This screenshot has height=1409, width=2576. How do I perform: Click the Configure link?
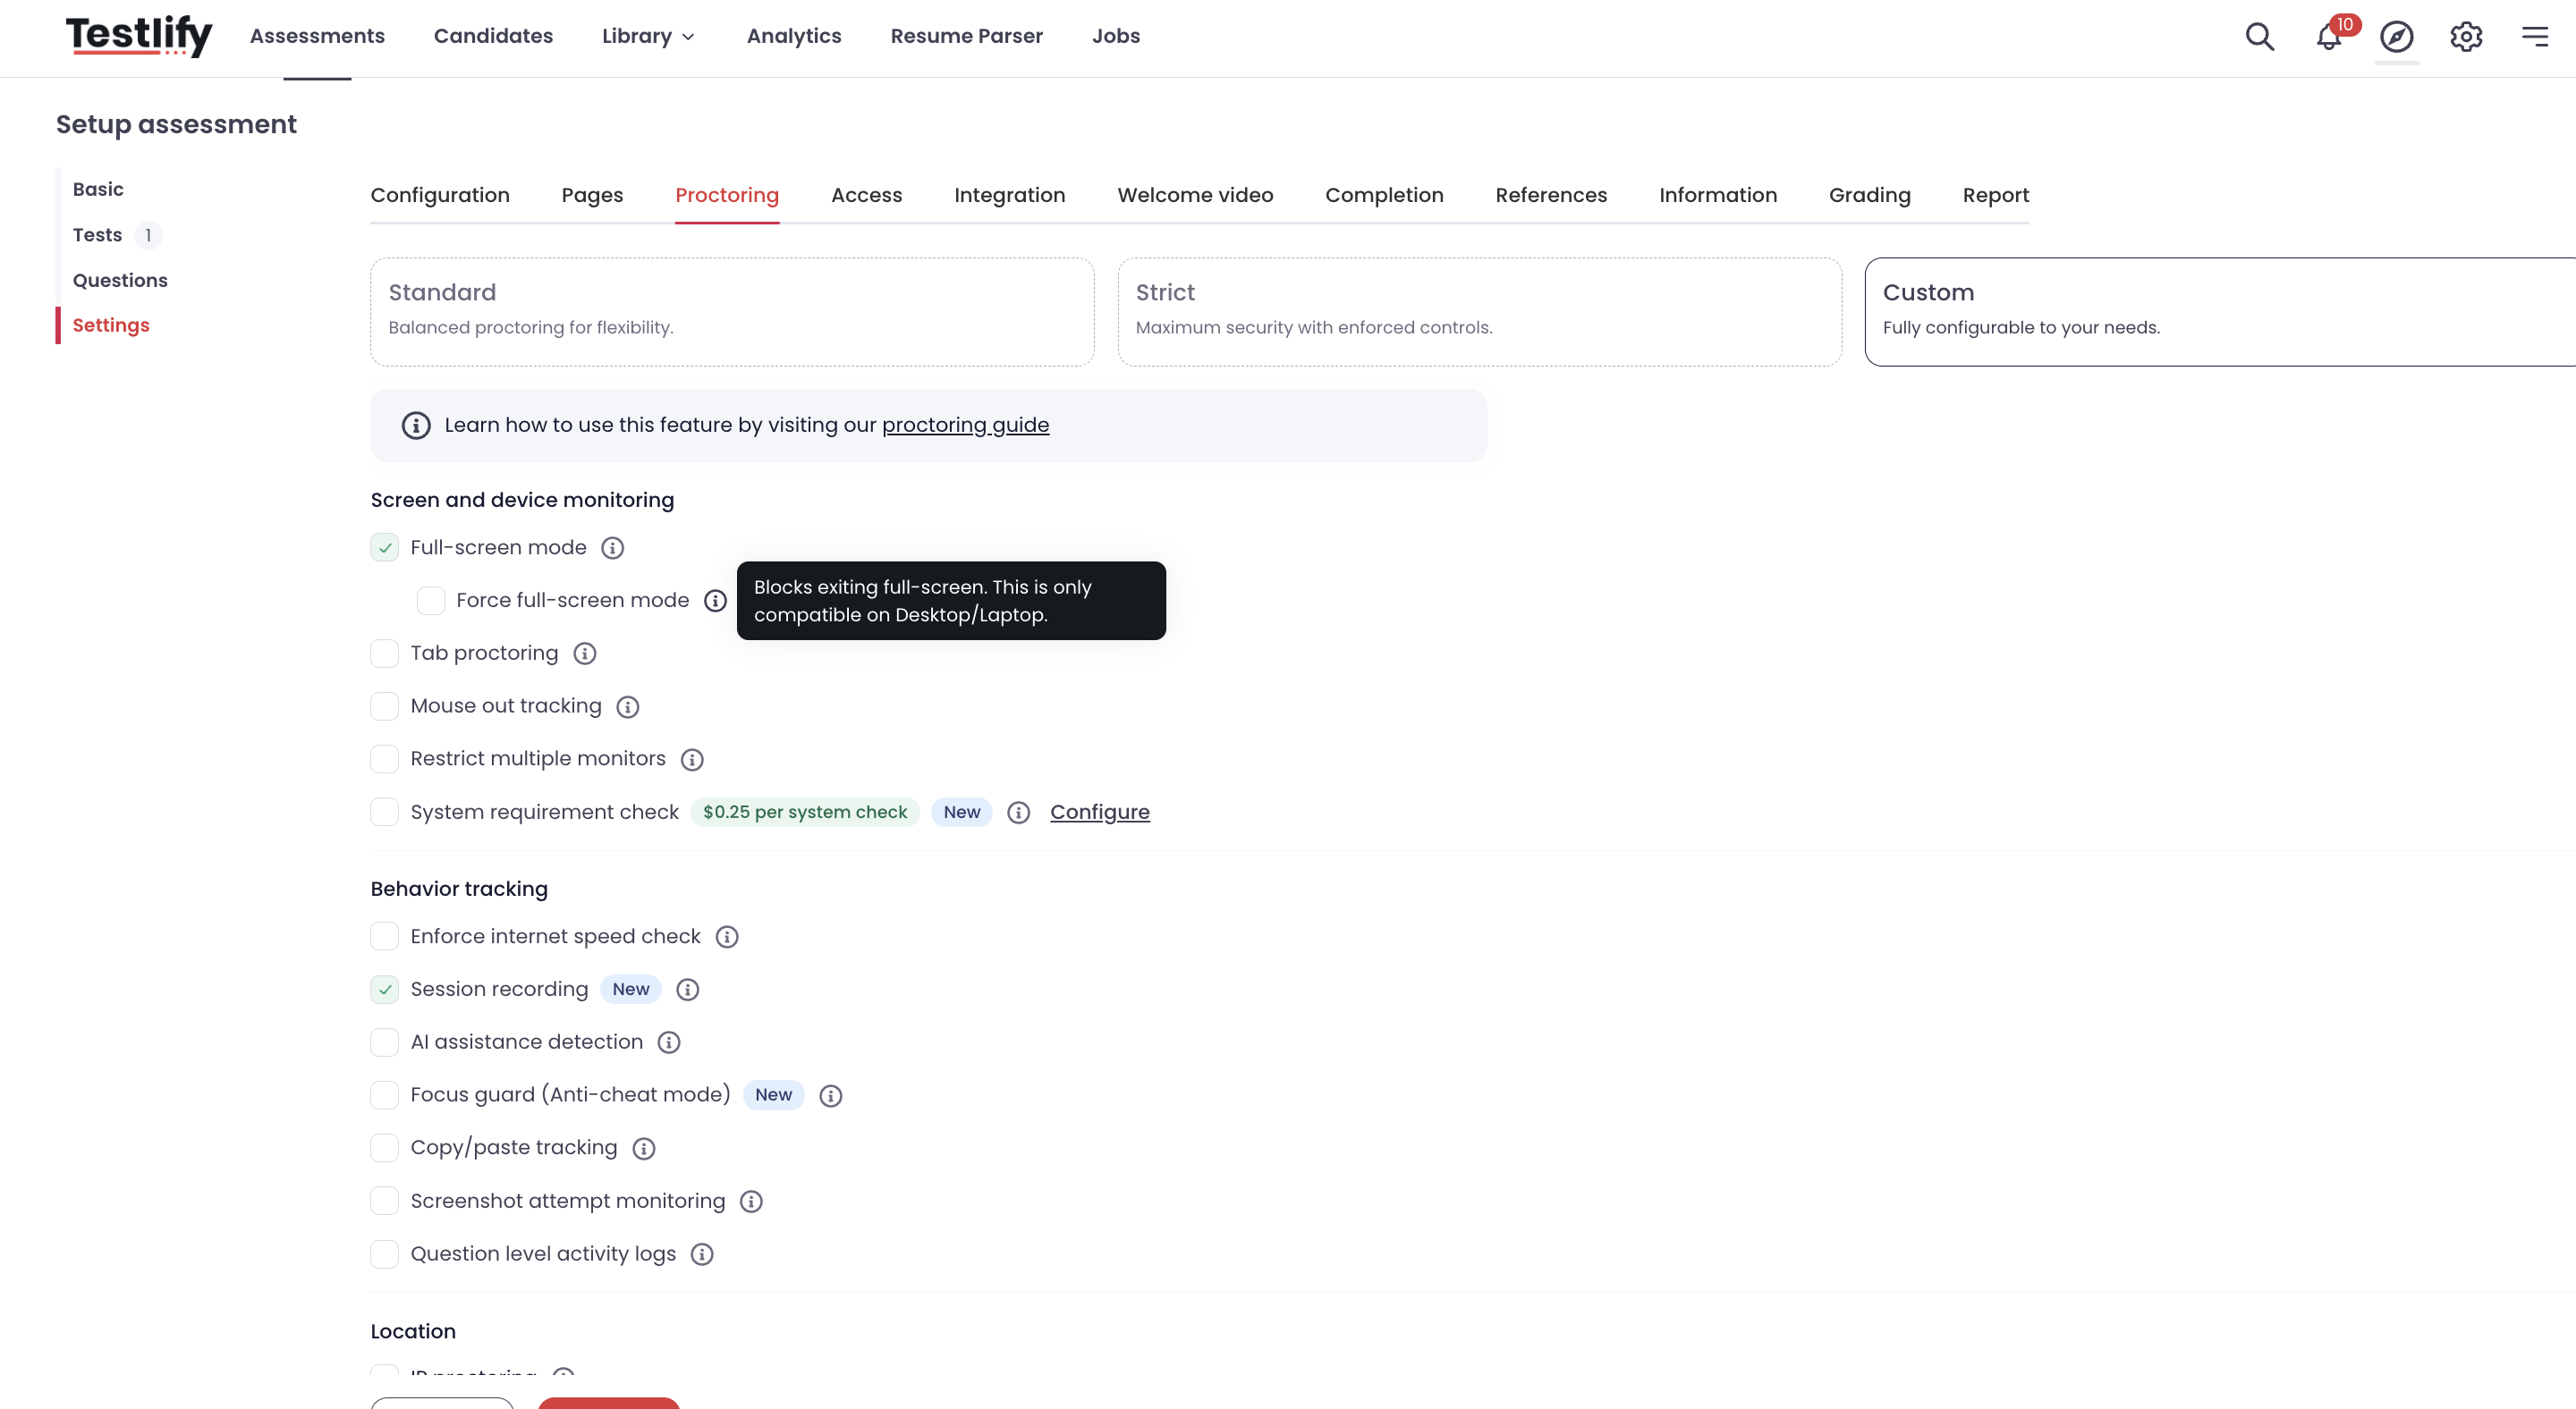click(1099, 812)
